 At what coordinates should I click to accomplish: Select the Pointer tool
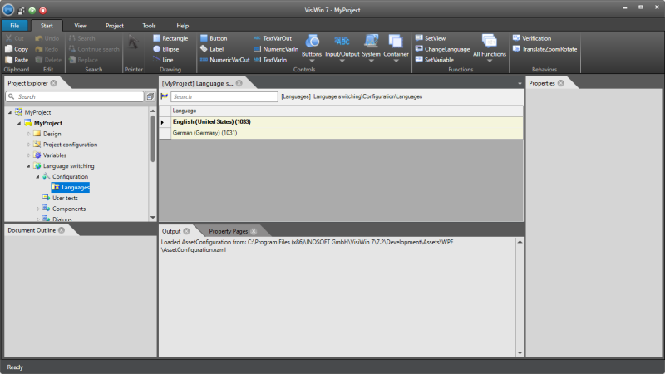click(134, 42)
